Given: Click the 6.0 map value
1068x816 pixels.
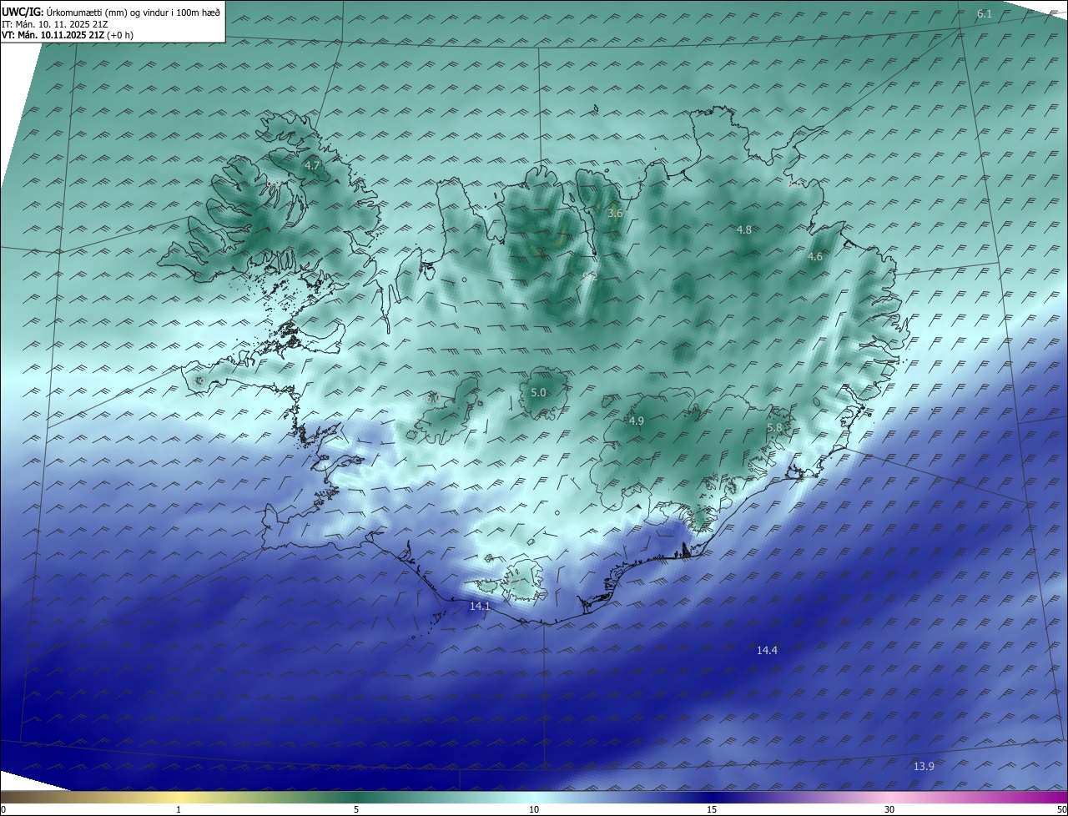Looking at the screenshot, I should (432, 399).
